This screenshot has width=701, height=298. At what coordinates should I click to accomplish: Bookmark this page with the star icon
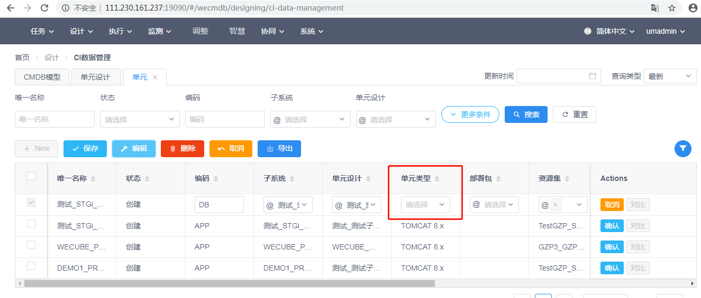point(672,8)
